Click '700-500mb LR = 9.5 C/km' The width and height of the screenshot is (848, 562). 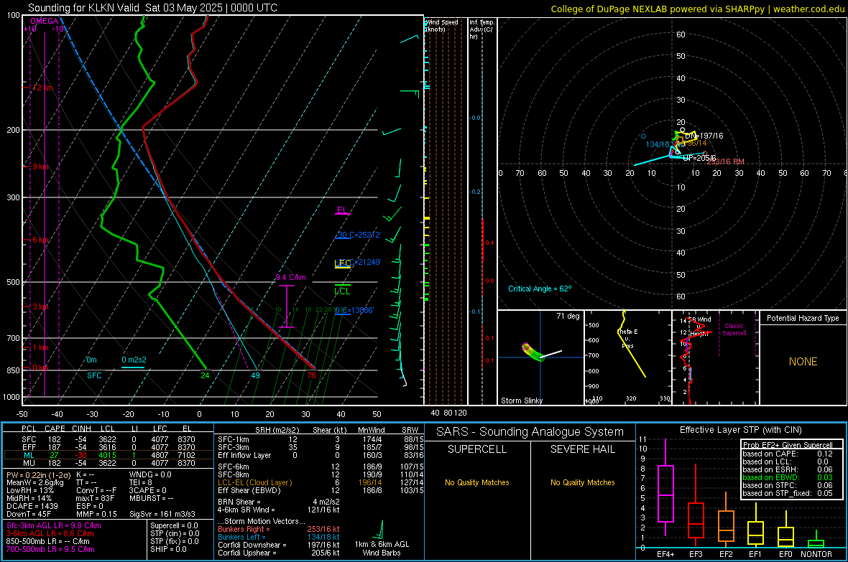pyautogui.click(x=50, y=550)
